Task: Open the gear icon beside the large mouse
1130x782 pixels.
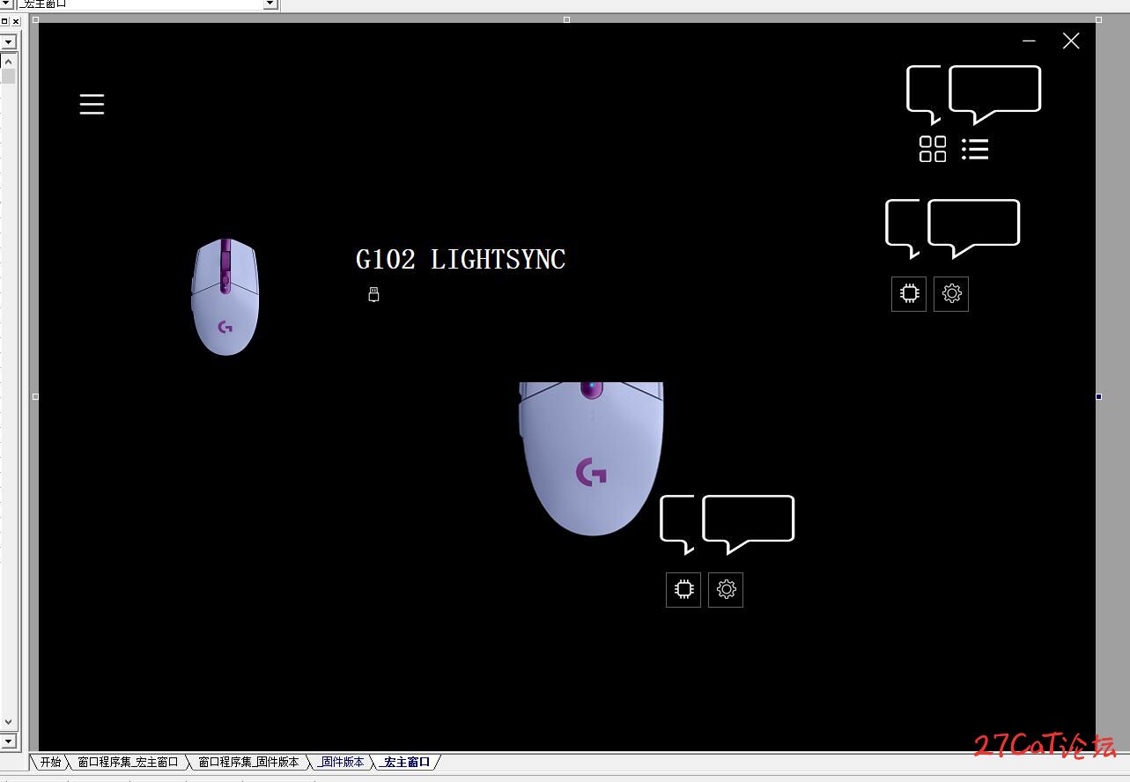Action: 726,589
